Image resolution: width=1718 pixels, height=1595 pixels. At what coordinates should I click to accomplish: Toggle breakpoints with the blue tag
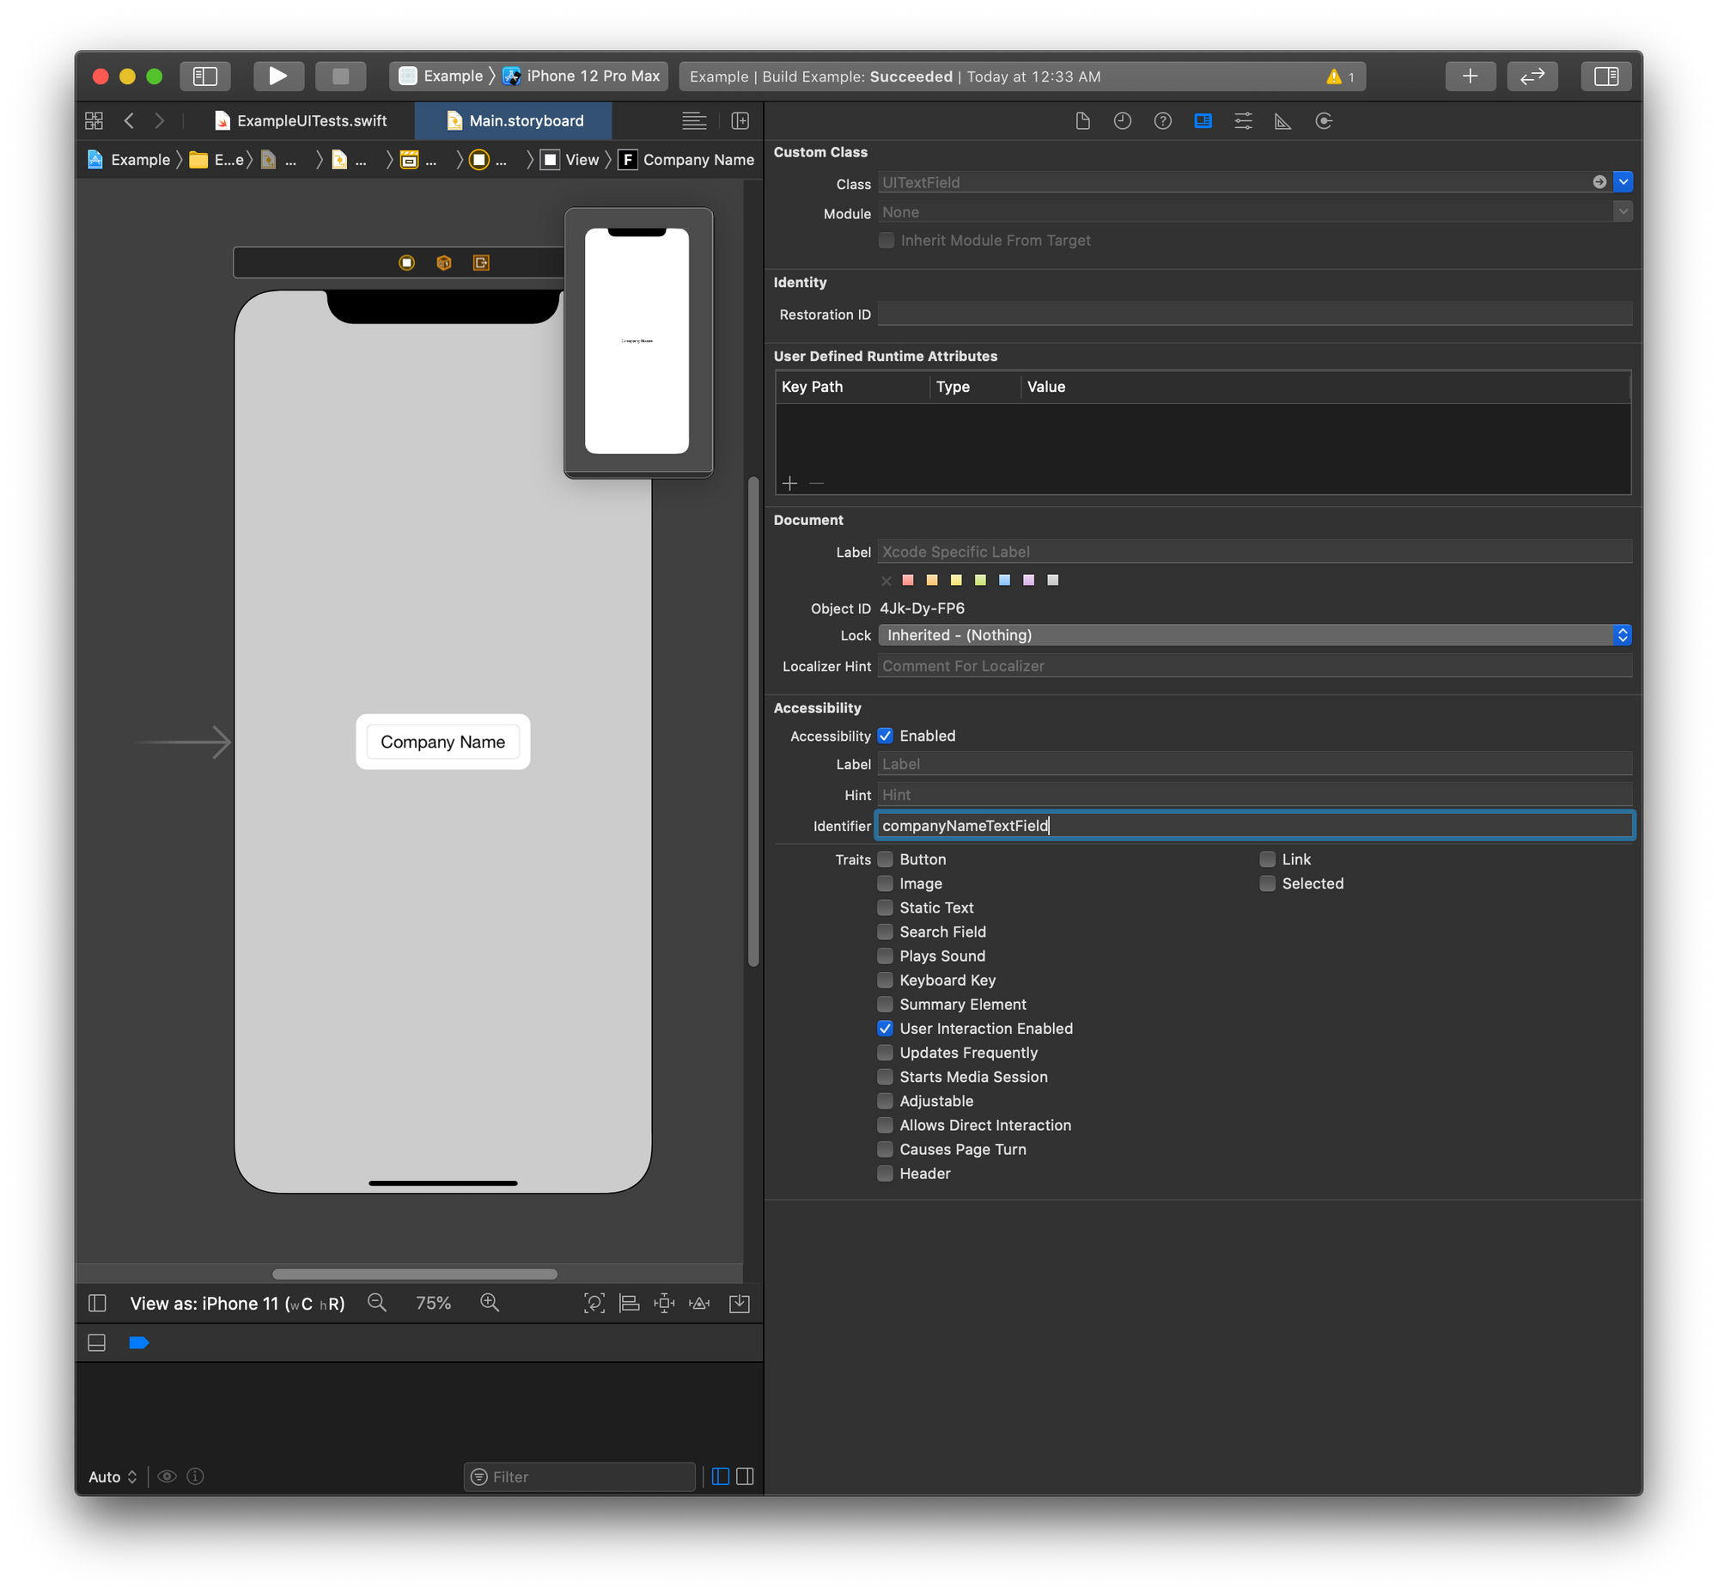click(x=139, y=1342)
